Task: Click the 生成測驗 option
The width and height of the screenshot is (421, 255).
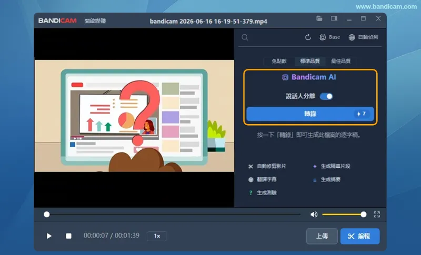Action: [262, 192]
